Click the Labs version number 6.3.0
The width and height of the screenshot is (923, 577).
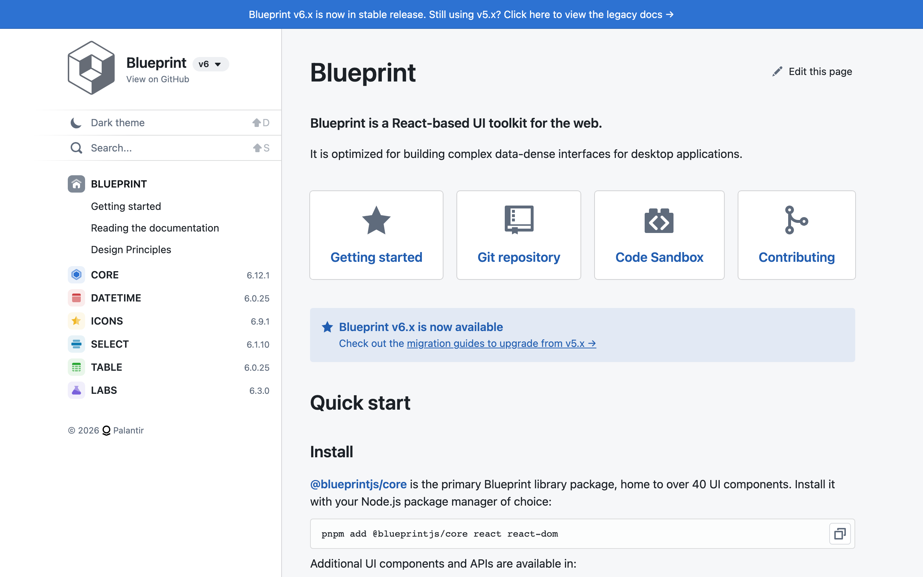pyautogui.click(x=259, y=391)
